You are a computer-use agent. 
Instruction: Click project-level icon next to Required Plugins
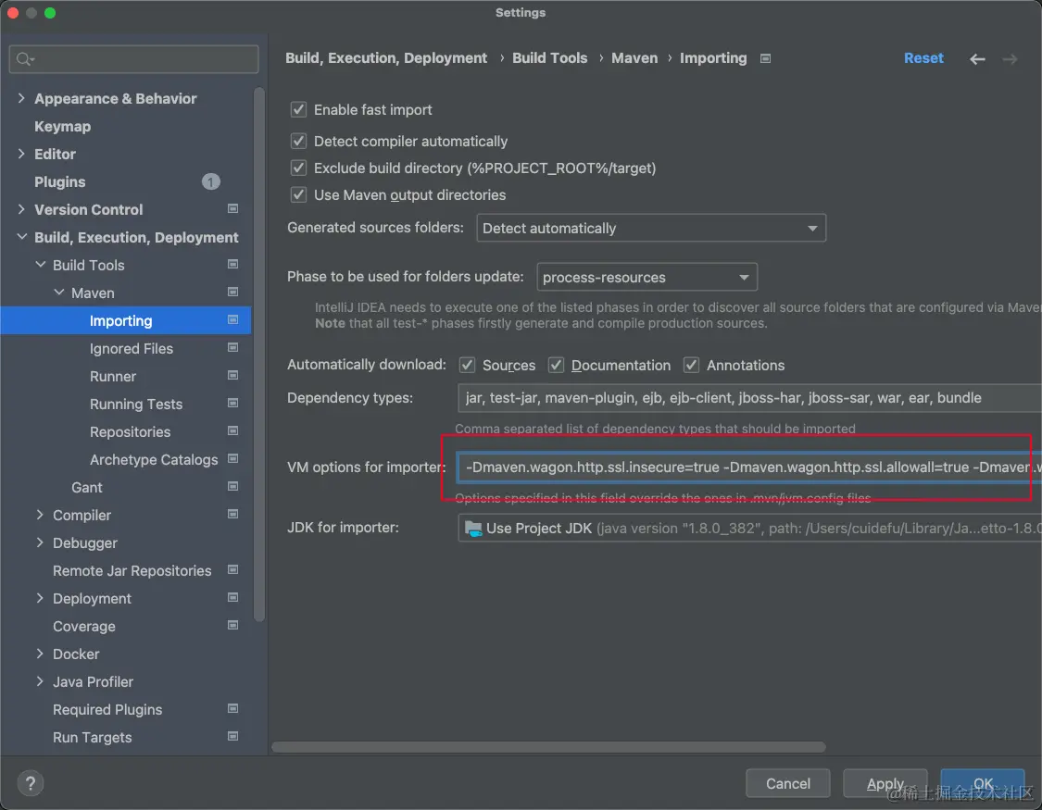click(232, 709)
